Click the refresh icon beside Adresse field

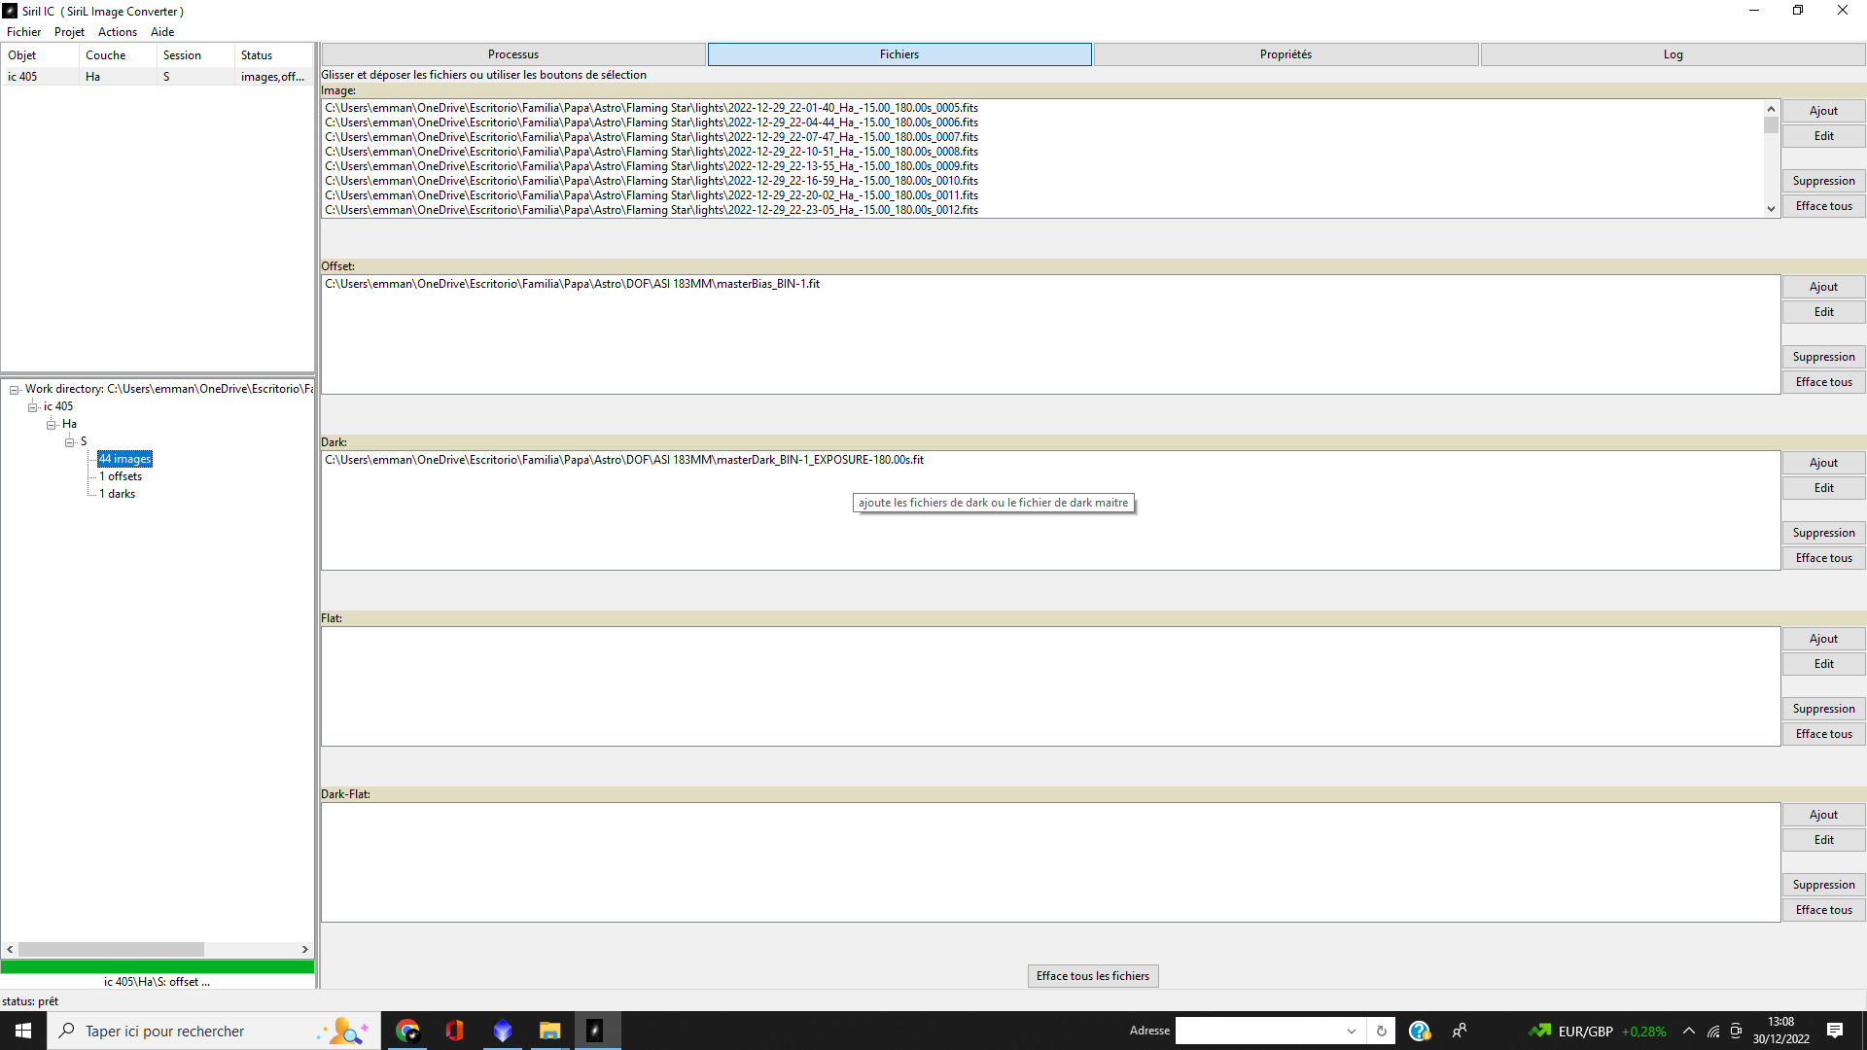[x=1381, y=1031]
